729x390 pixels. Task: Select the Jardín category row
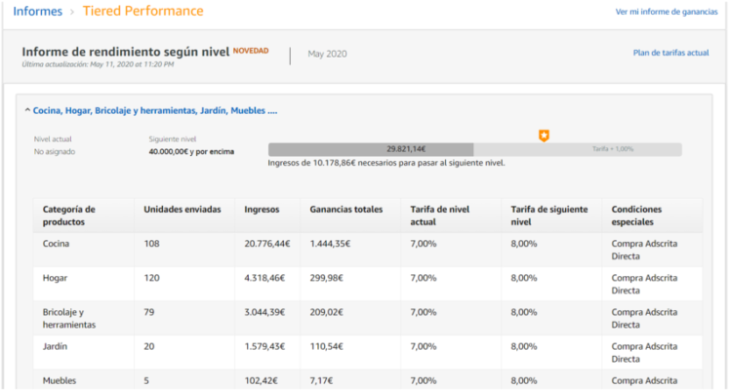(368, 353)
